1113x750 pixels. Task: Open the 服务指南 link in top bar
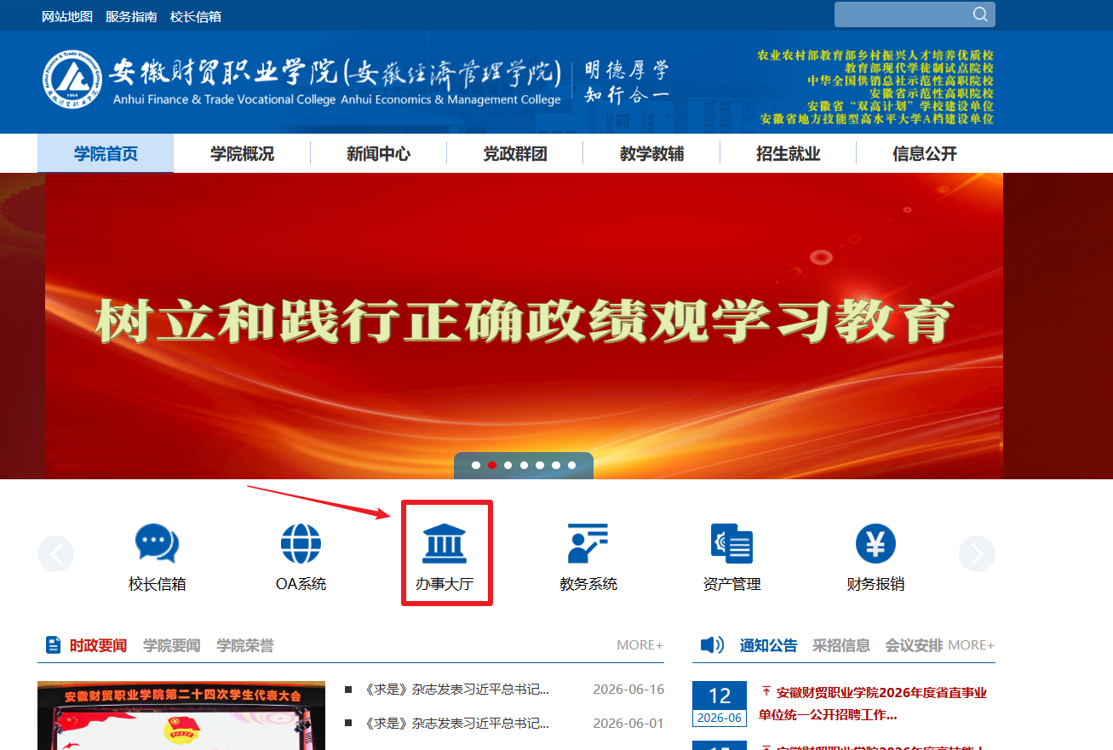coord(131,16)
